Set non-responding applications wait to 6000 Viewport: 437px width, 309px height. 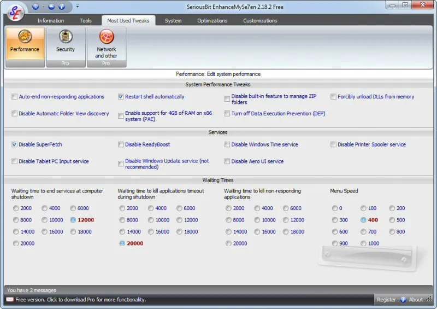click(286, 208)
